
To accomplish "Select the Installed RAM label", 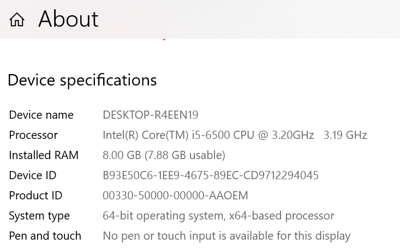I will (x=44, y=155).
